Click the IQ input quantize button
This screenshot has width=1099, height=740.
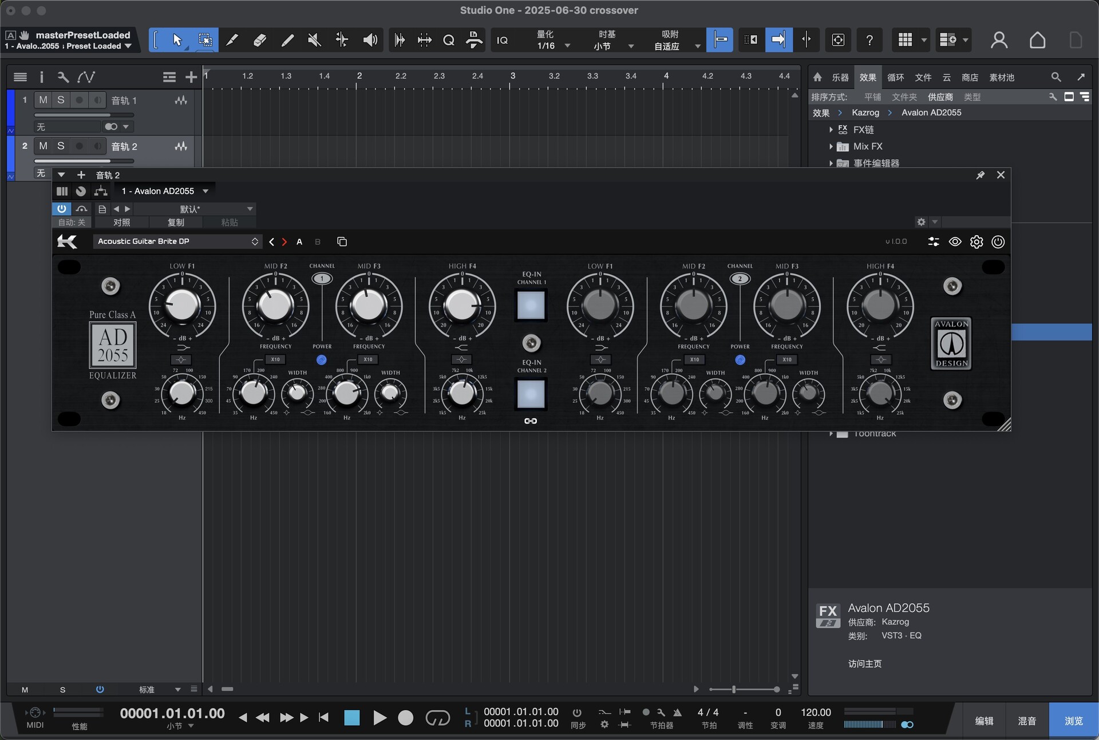click(502, 40)
